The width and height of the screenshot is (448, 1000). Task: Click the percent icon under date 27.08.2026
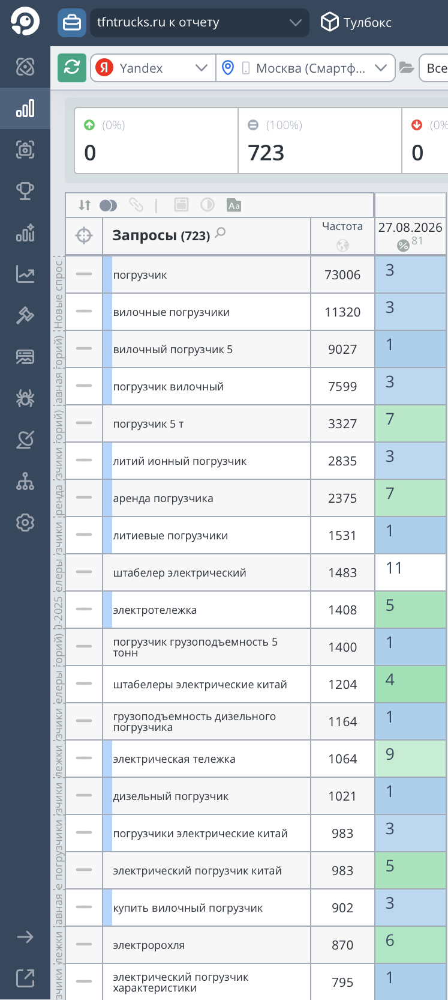click(403, 245)
